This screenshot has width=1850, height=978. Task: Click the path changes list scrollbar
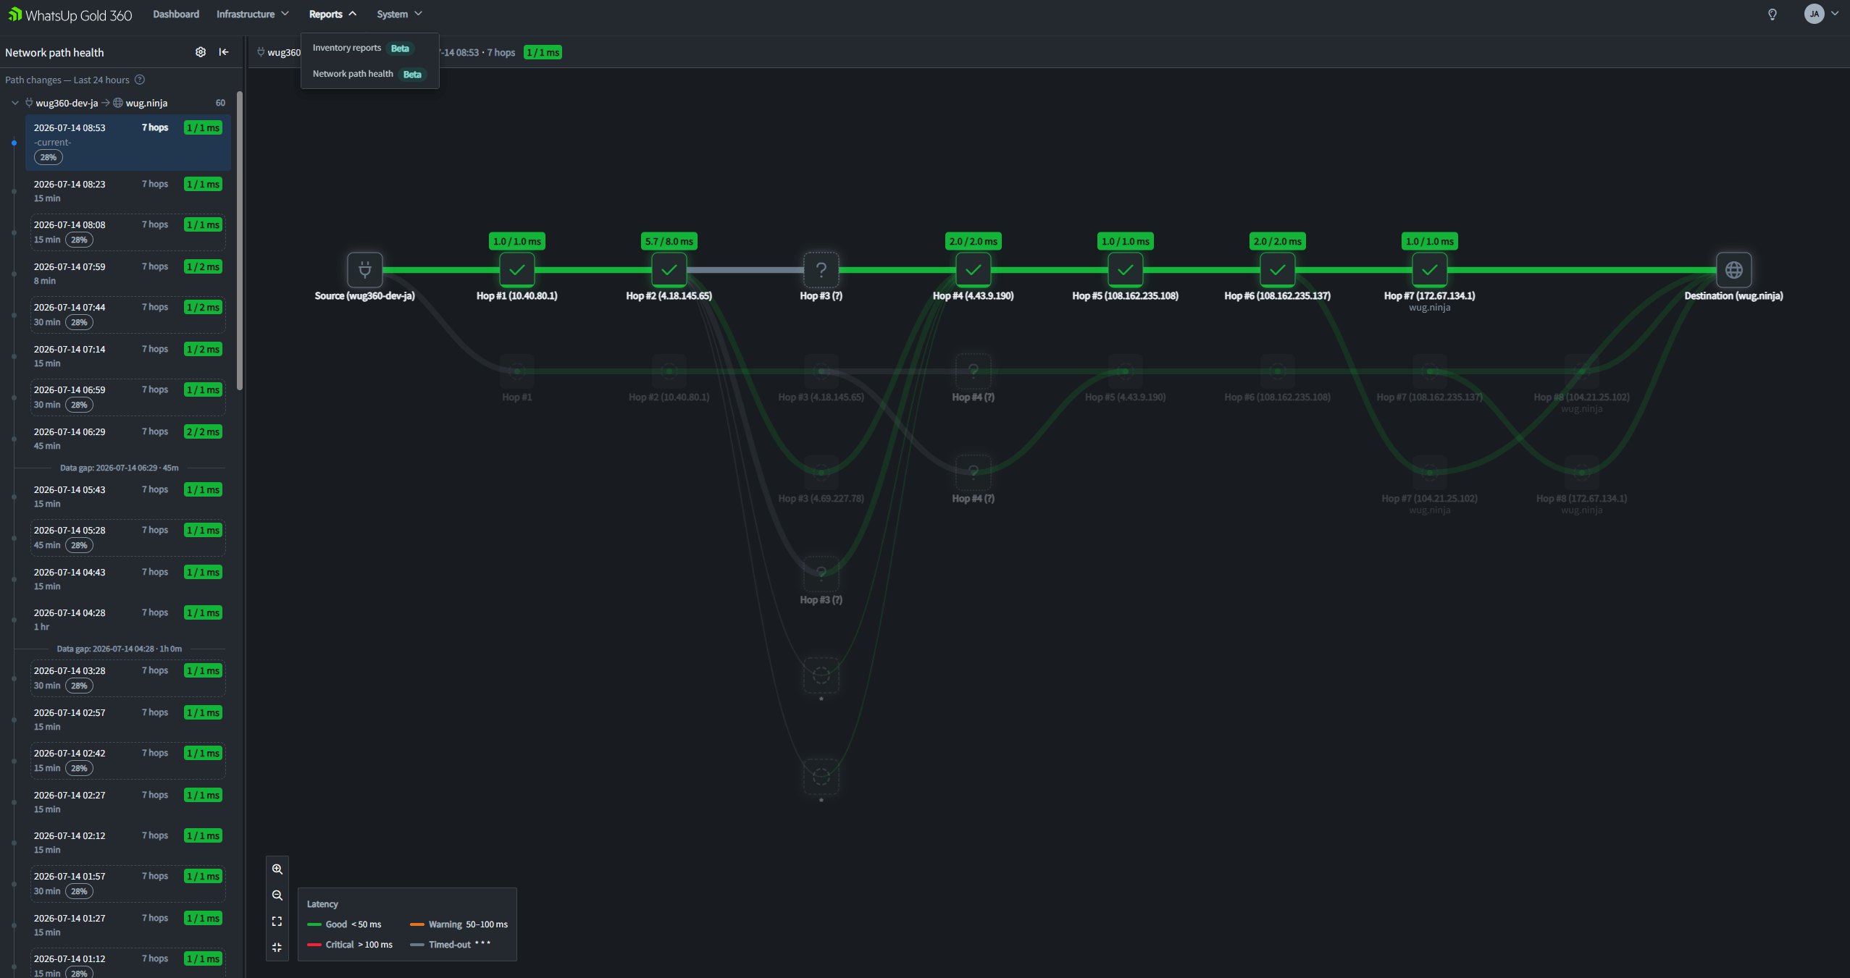pos(240,240)
